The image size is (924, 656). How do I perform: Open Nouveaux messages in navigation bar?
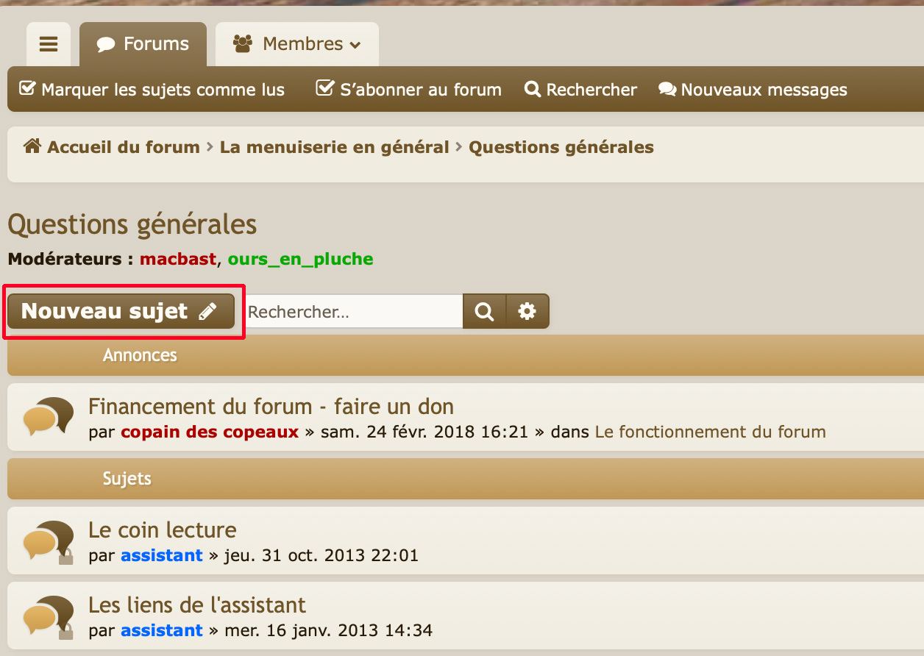point(753,90)
